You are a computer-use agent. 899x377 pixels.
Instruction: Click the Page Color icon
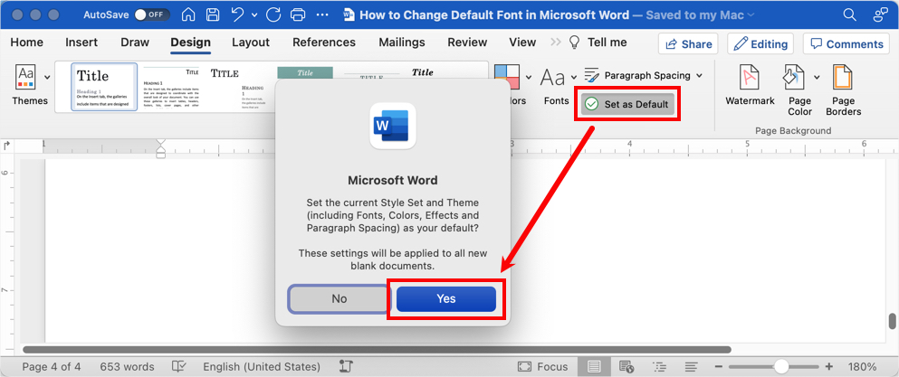(x=794, y=78)
